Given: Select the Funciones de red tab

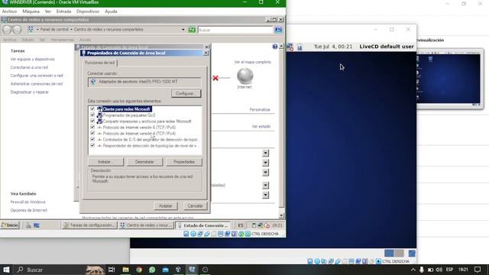Looking at the screenshot, I should coord(100,63).
